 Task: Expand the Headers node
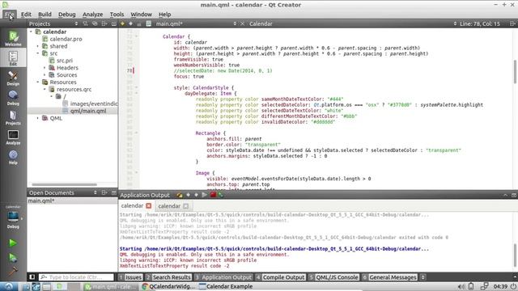[x=45, y=68]
